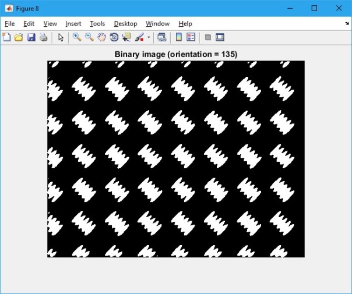
Task: Select the Zoom In magnifier tool
Action: [76, 38]
